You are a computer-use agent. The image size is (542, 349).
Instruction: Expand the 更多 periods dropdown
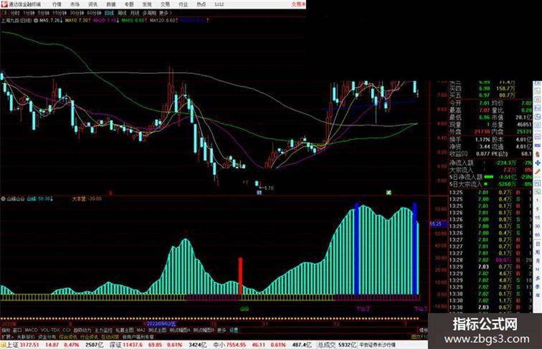pyautogui.click(x=165, y=13)
